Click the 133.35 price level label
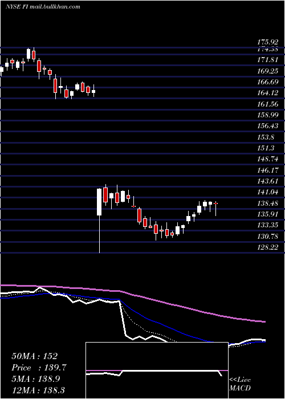Viewport: 285px width, 399px height. coord(267,225)
